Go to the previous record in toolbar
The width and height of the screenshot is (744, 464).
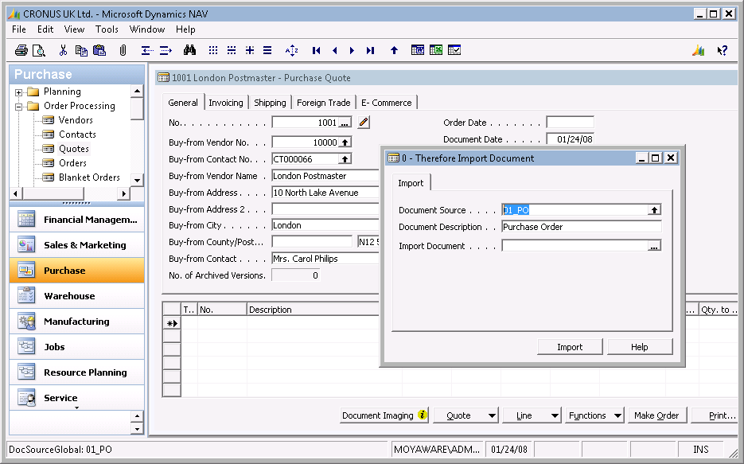click(334, 50)
